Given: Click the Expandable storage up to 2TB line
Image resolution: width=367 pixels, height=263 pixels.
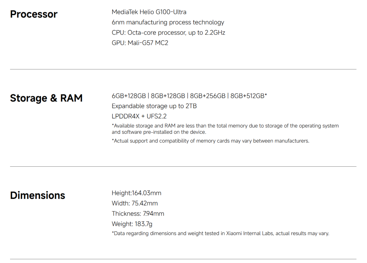Looking at the screenshot, I should (x=154, y=106).
